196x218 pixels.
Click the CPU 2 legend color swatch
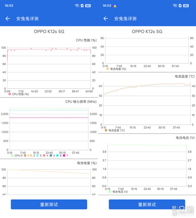coord(31,155)
